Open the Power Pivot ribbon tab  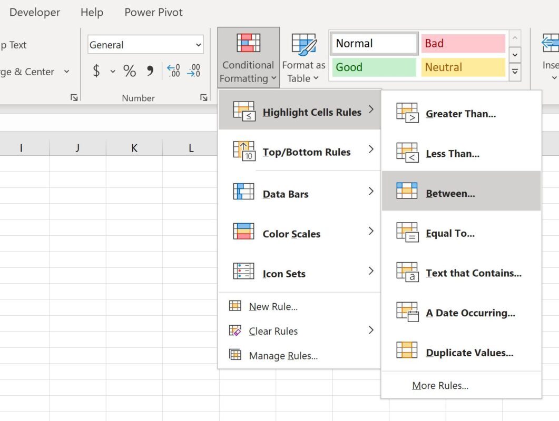point(153,12)
